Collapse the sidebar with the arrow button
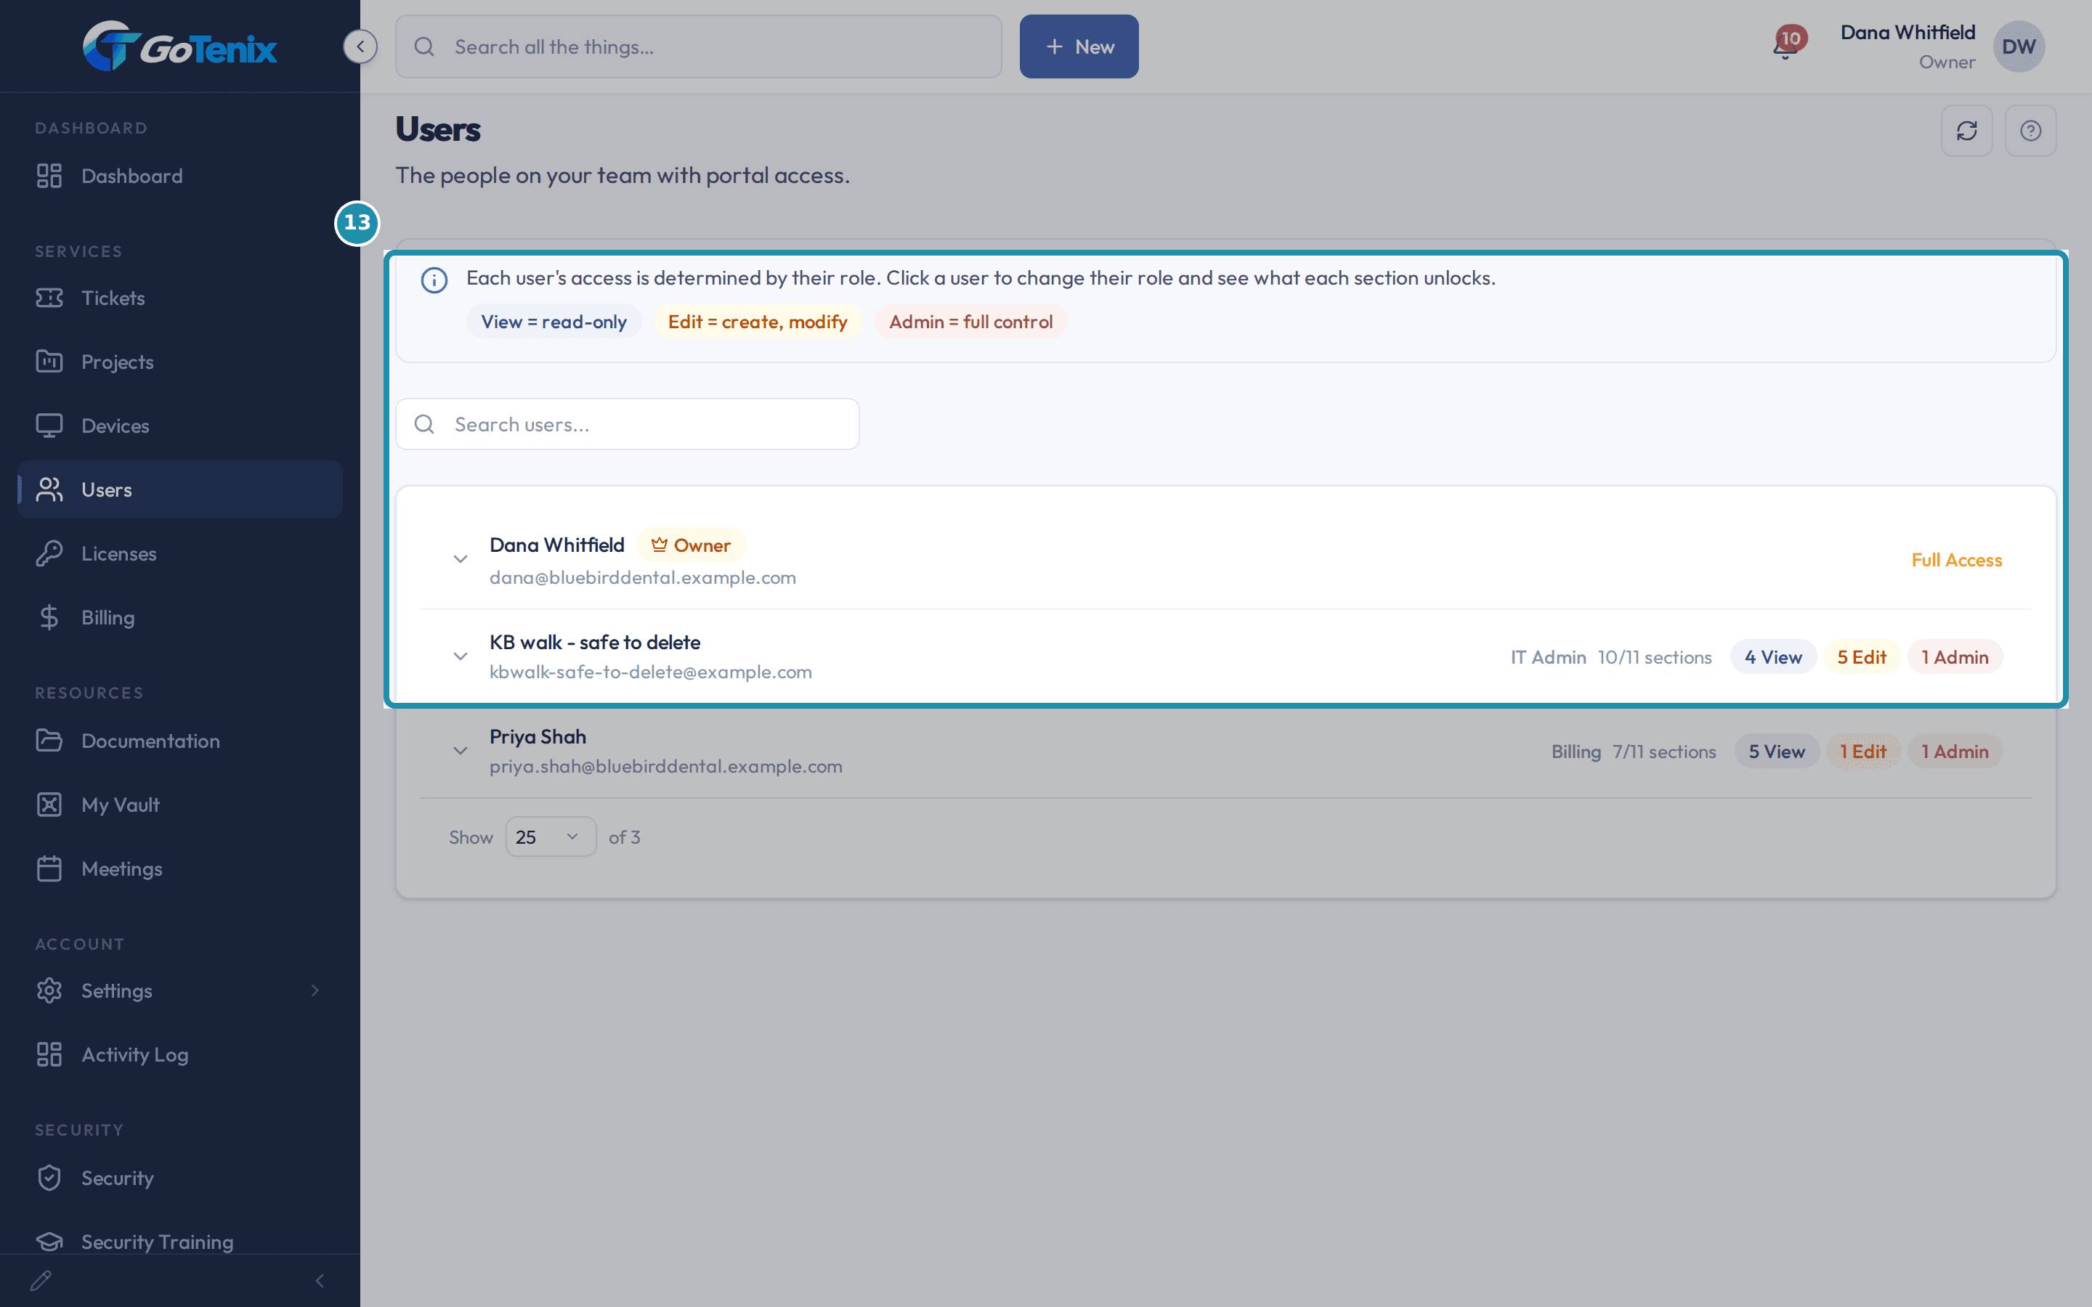The width and height of the screenshot is (2092, 1307). tap(360, 46)
